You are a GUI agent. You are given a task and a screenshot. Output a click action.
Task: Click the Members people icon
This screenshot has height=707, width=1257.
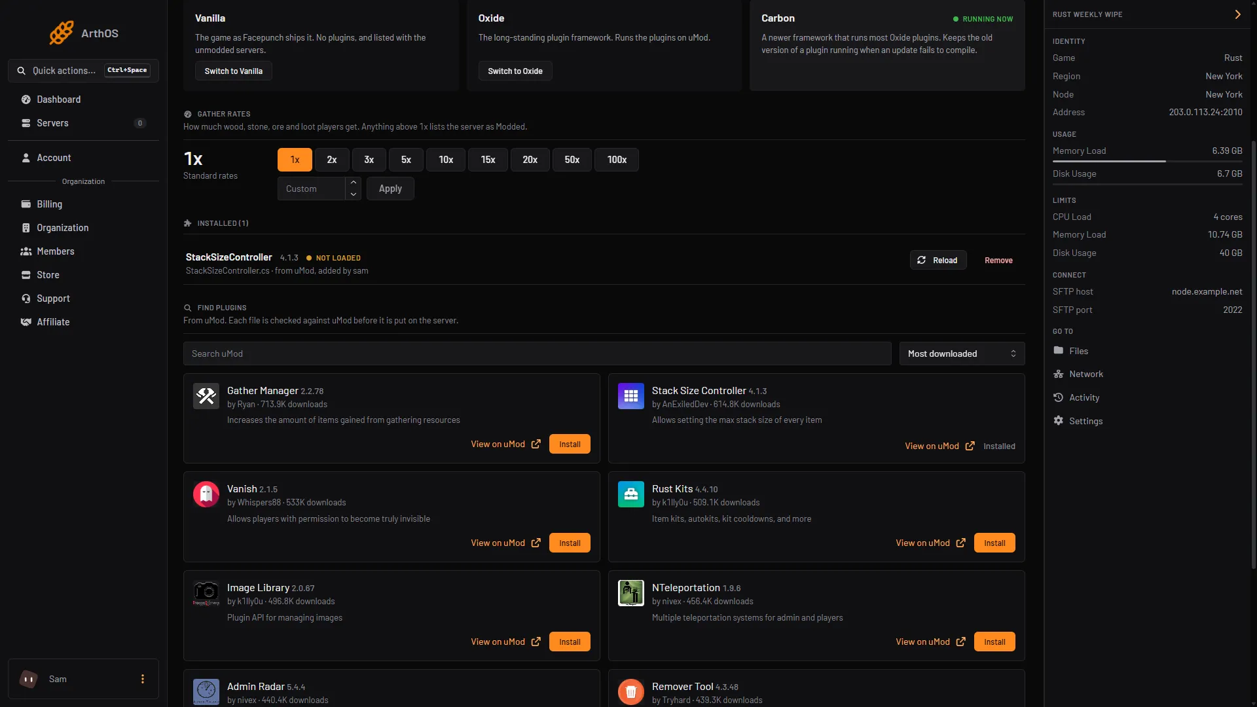(x=26, y=251)
